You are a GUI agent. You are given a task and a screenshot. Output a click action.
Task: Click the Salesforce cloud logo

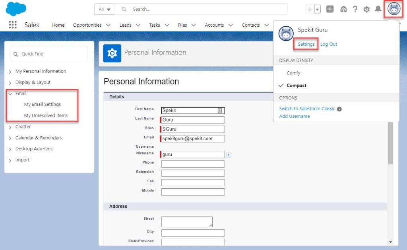(16, 9)
